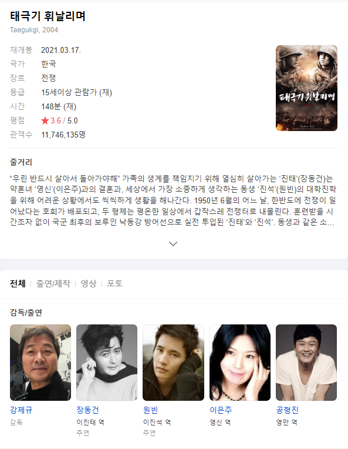
Task: Click the 감독/출연 section heading
Action: coord(26,313)
